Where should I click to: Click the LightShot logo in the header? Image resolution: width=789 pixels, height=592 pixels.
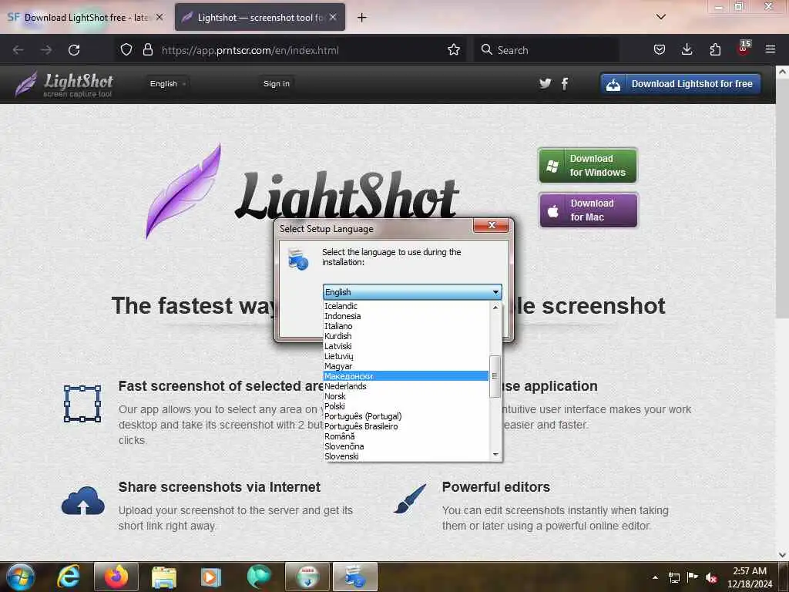pyautogui.click(x=64, y=84)
